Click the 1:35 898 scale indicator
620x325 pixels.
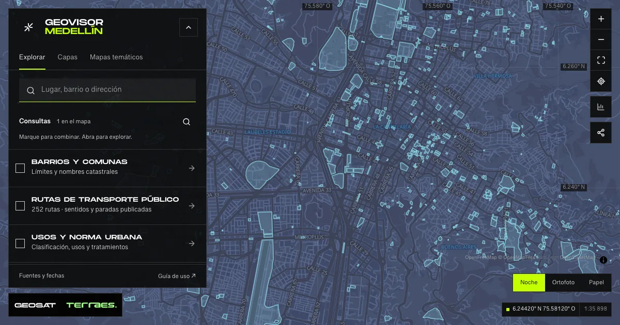pyautogui.click(x=596, y=308)
